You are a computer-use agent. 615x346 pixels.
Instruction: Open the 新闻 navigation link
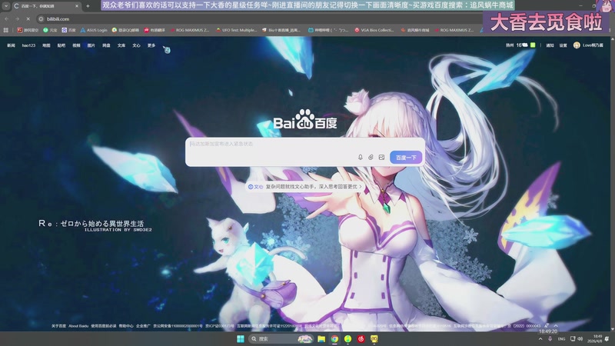[11, 45]
